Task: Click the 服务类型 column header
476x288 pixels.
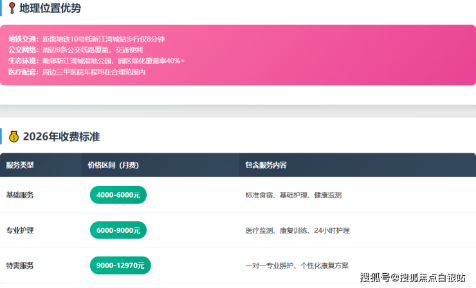Action: [x=20, y=165]
